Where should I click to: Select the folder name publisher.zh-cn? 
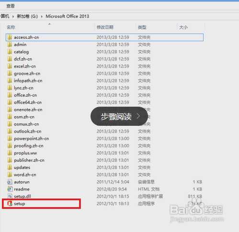[x=29, y=160]
